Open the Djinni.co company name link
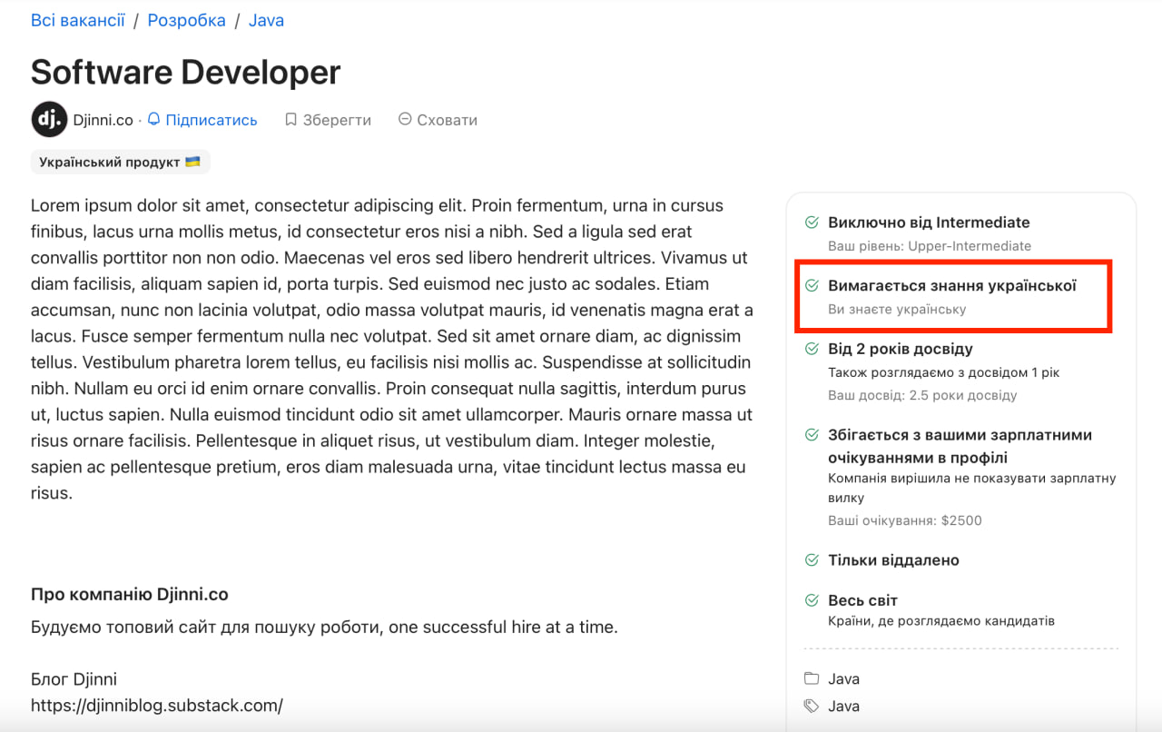The image size is (1162, 732). [x=103, y=120]
